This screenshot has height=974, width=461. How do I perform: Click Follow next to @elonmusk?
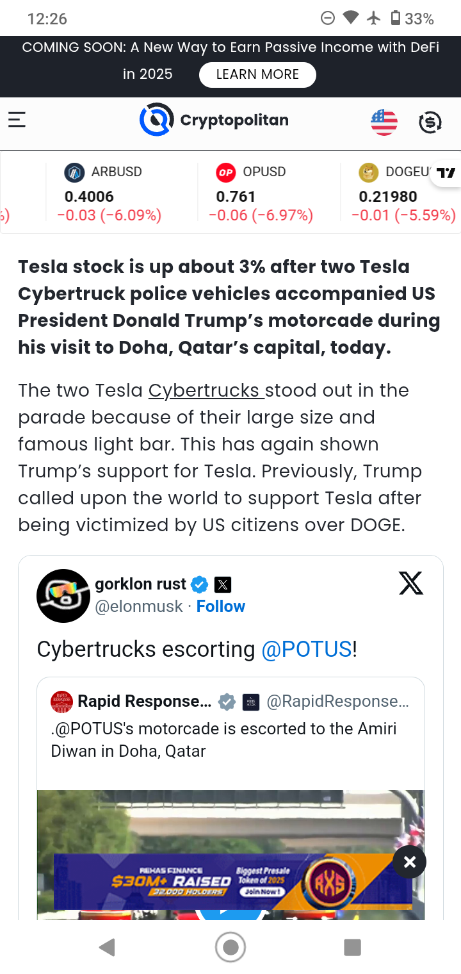[x=220, y=606]
